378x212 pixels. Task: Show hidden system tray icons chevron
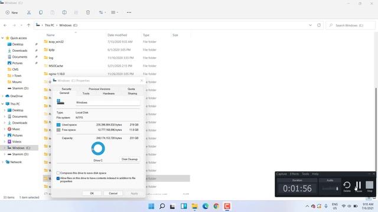click(307, 206)
